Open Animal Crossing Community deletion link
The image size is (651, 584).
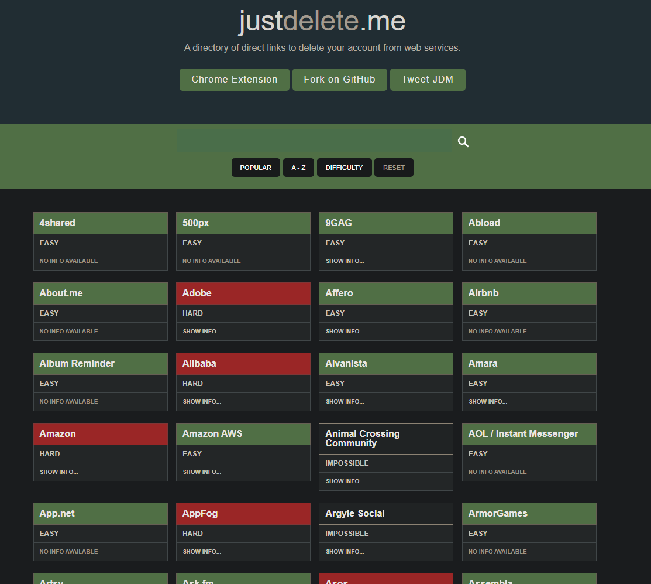tap(385, 439)
